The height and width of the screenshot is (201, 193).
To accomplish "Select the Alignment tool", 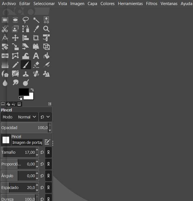I will [x=26, y=38].
